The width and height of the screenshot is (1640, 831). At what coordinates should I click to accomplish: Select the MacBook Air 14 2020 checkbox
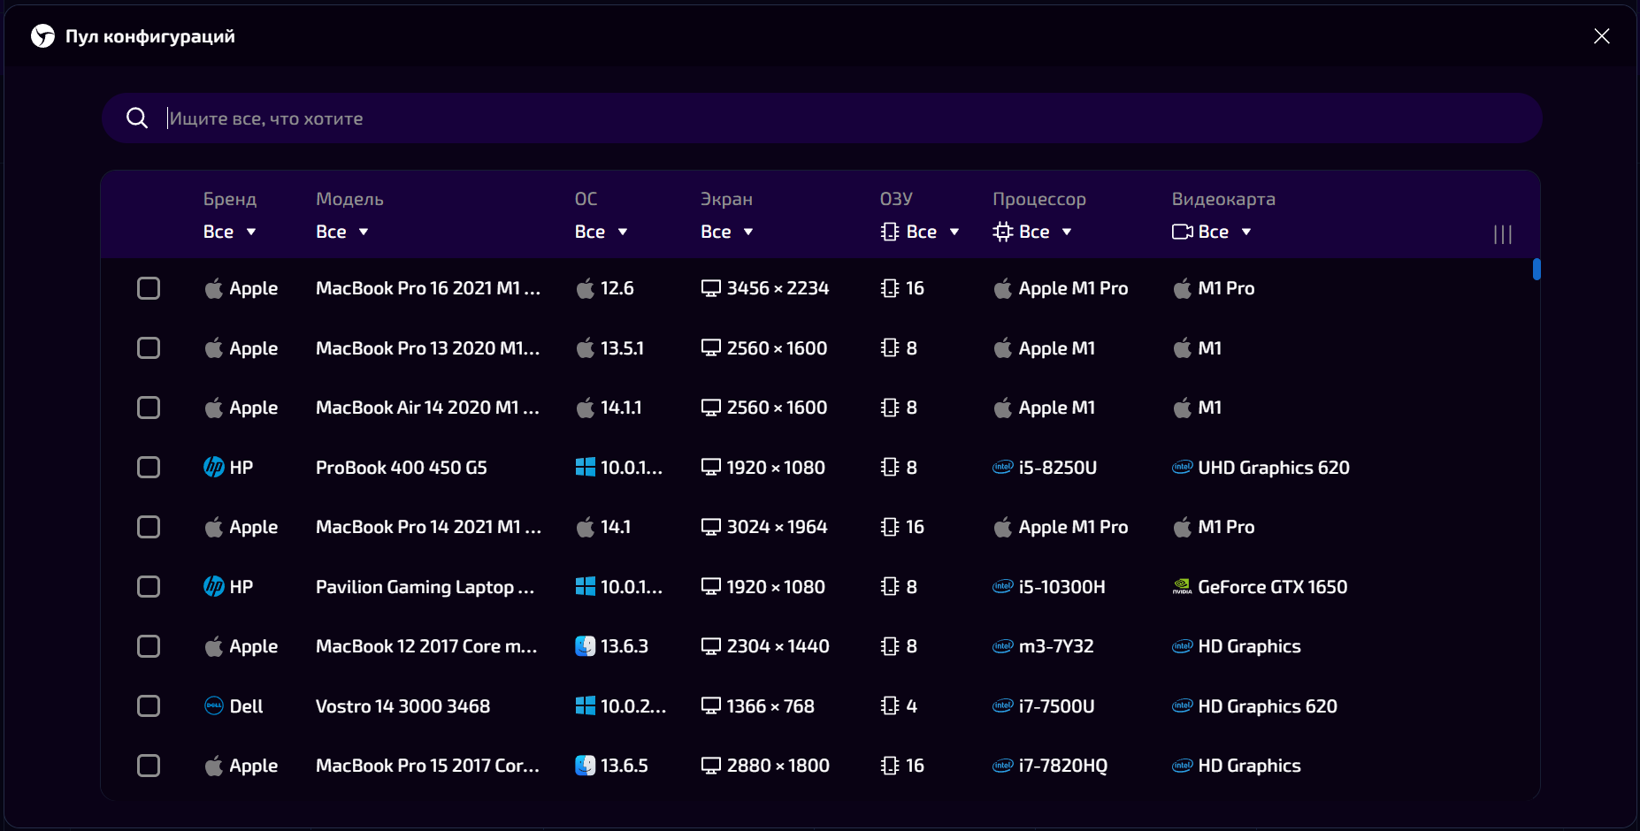point(149,408)
